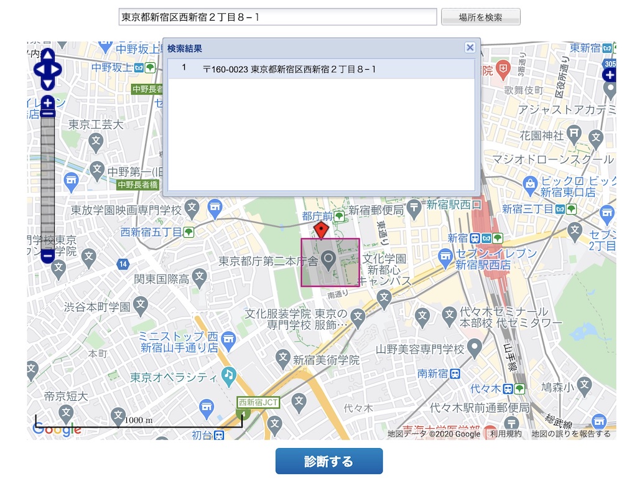Click the 東京オペラシティ music venue icon
This screenshot has height=483, width=637.
pos(229,375)
